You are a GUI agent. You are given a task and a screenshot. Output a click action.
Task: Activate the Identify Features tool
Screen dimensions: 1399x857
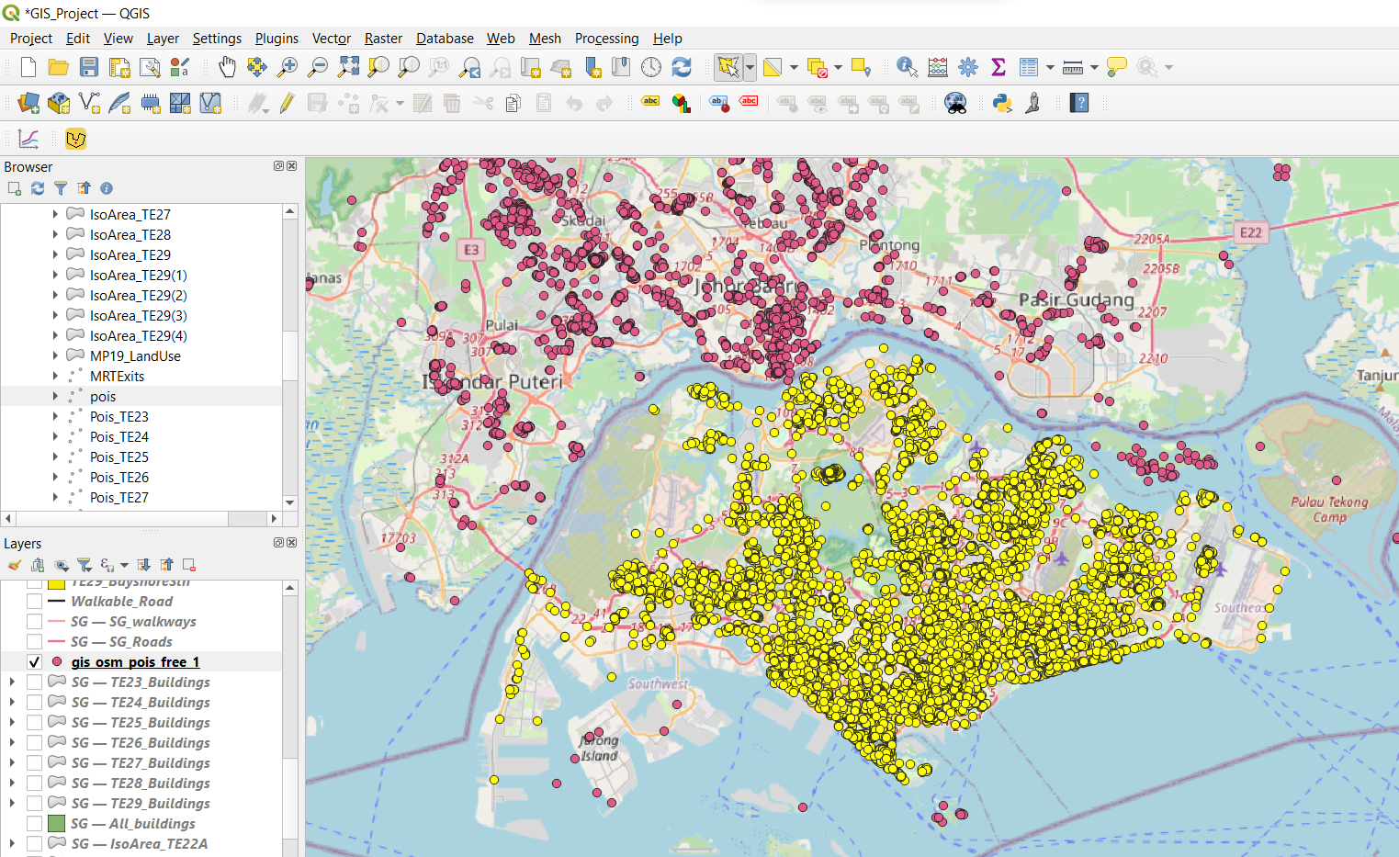click(x=907, y=67)
